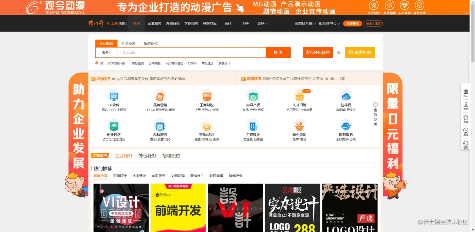Click the 新人 gift icon in sidebar
The height and width of the screenshot is (232, 475).
pos(466,92)
